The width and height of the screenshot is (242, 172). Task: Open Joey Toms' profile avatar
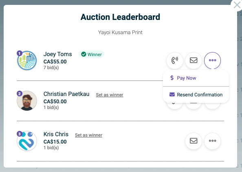click(27, 61)
